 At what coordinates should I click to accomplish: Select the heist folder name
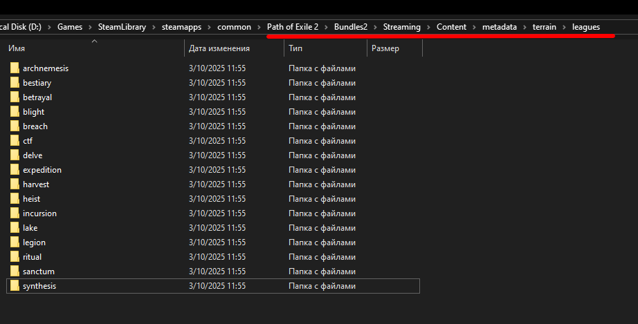[x=31, y=199]
